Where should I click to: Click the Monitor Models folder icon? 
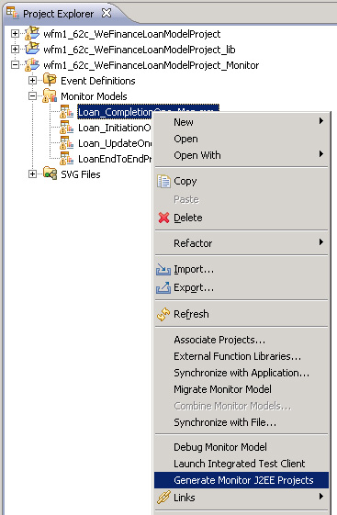(x=50, y=95)
